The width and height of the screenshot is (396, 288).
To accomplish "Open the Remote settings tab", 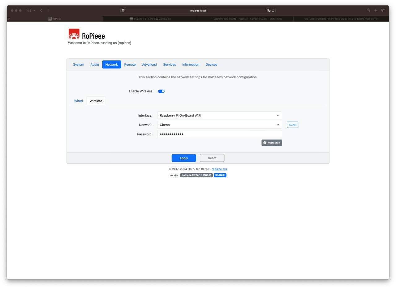I will pos(130,65).
